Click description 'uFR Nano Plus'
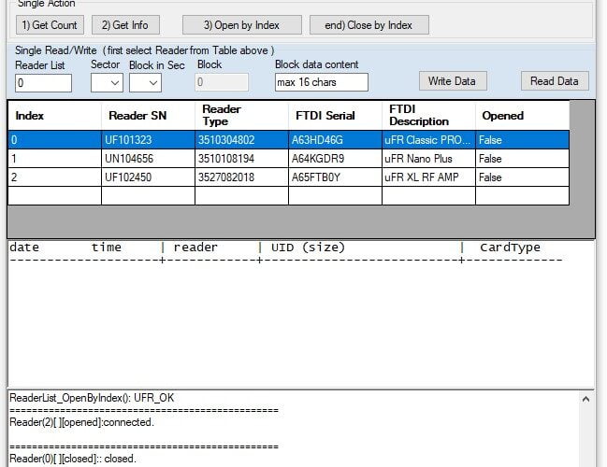The height and width of the screenshot is (467, 607). tap(428, 159)
